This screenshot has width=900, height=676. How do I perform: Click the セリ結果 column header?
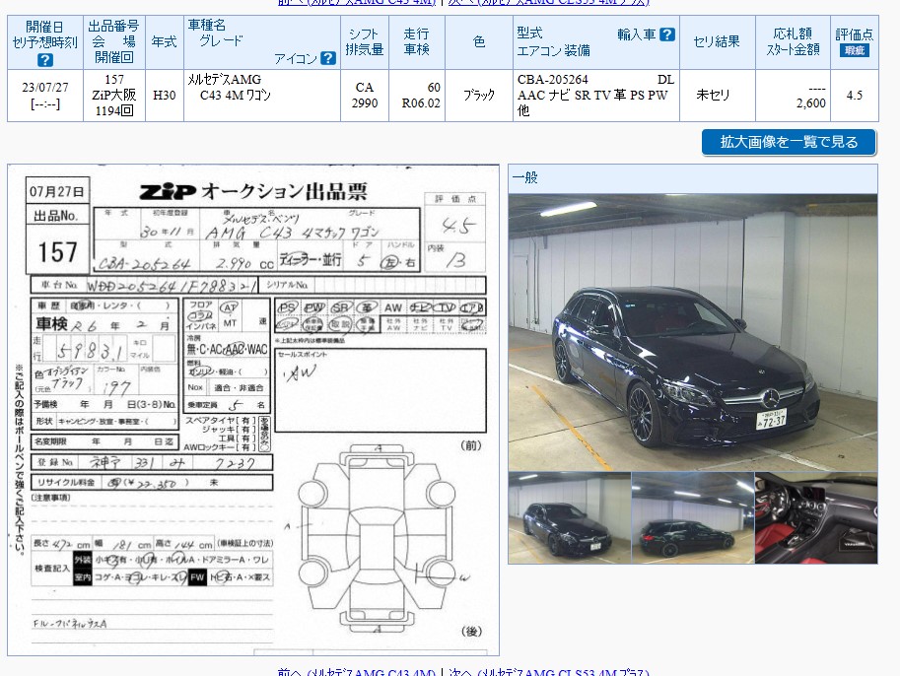(x=717, y=42)
